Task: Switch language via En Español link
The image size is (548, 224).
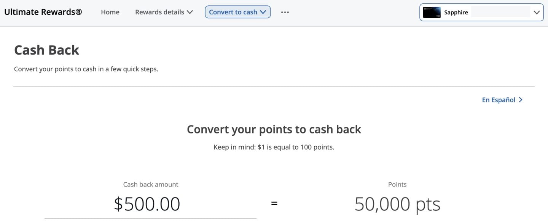Action: pos(499,100)
